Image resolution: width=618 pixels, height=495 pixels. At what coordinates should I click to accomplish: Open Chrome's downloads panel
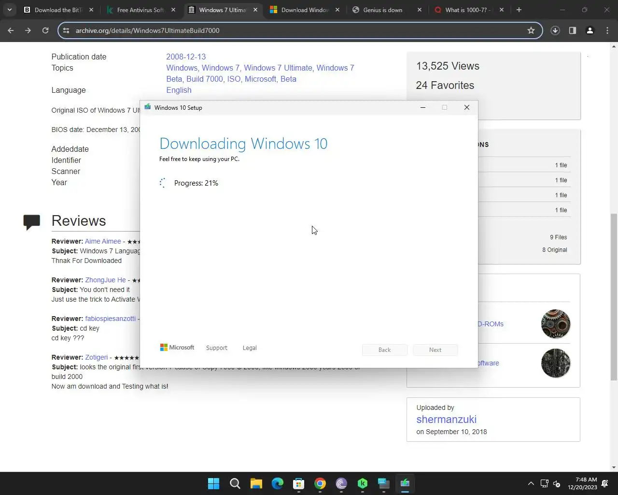[555, 30]
